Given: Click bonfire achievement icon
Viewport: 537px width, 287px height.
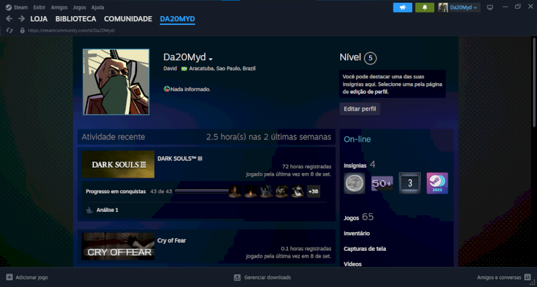Looking at the screenshot, I should tap(250, 192).
